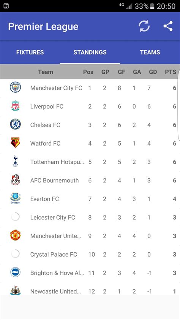Open the Leicester City FC row
The width and height of the screenshot is (180, 320).
click(90, 217)
